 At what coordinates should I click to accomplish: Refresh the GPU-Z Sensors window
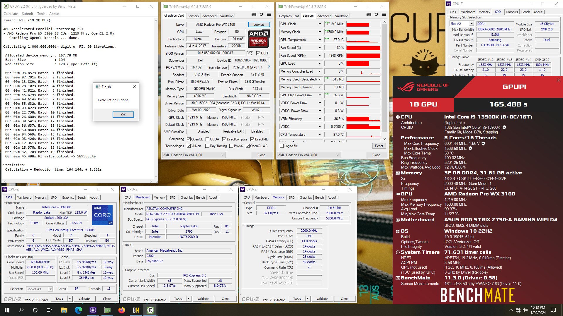click(376, 14)
